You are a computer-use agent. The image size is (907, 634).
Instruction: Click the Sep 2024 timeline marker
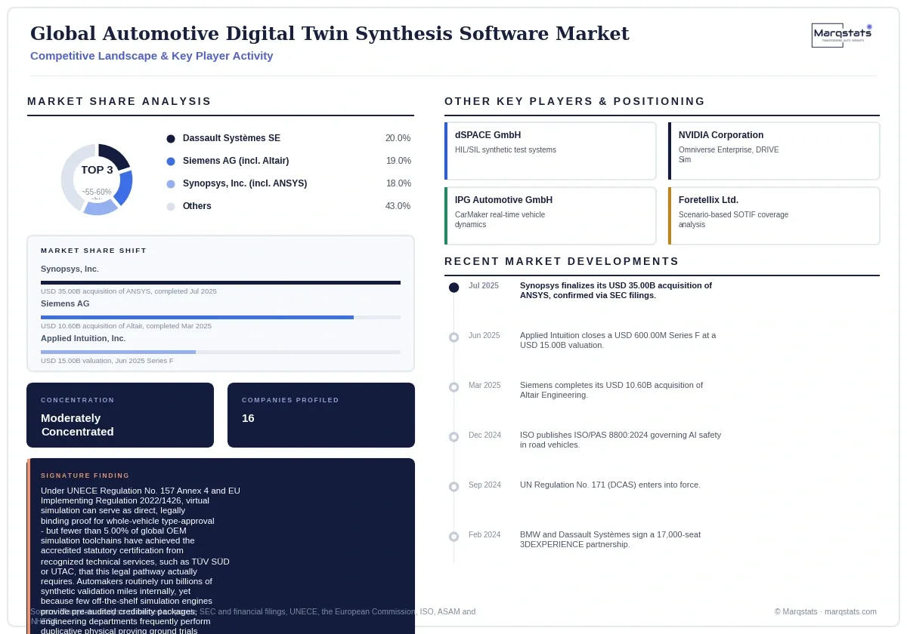453,487
